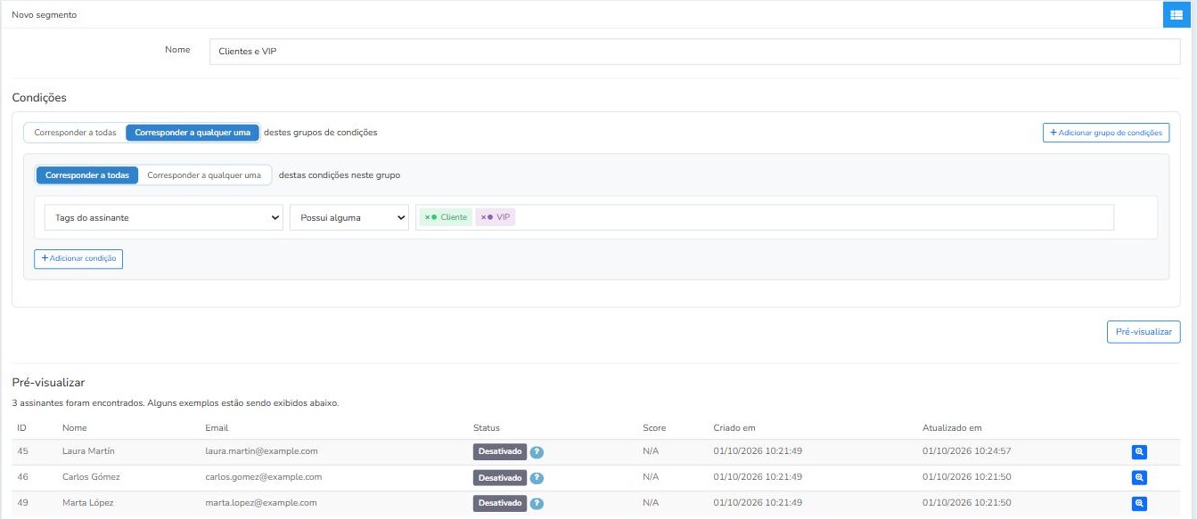Click email laura.martin@example.com
Screen dimensions: 1197x519
pyautogui.click(x=261, y=451)
